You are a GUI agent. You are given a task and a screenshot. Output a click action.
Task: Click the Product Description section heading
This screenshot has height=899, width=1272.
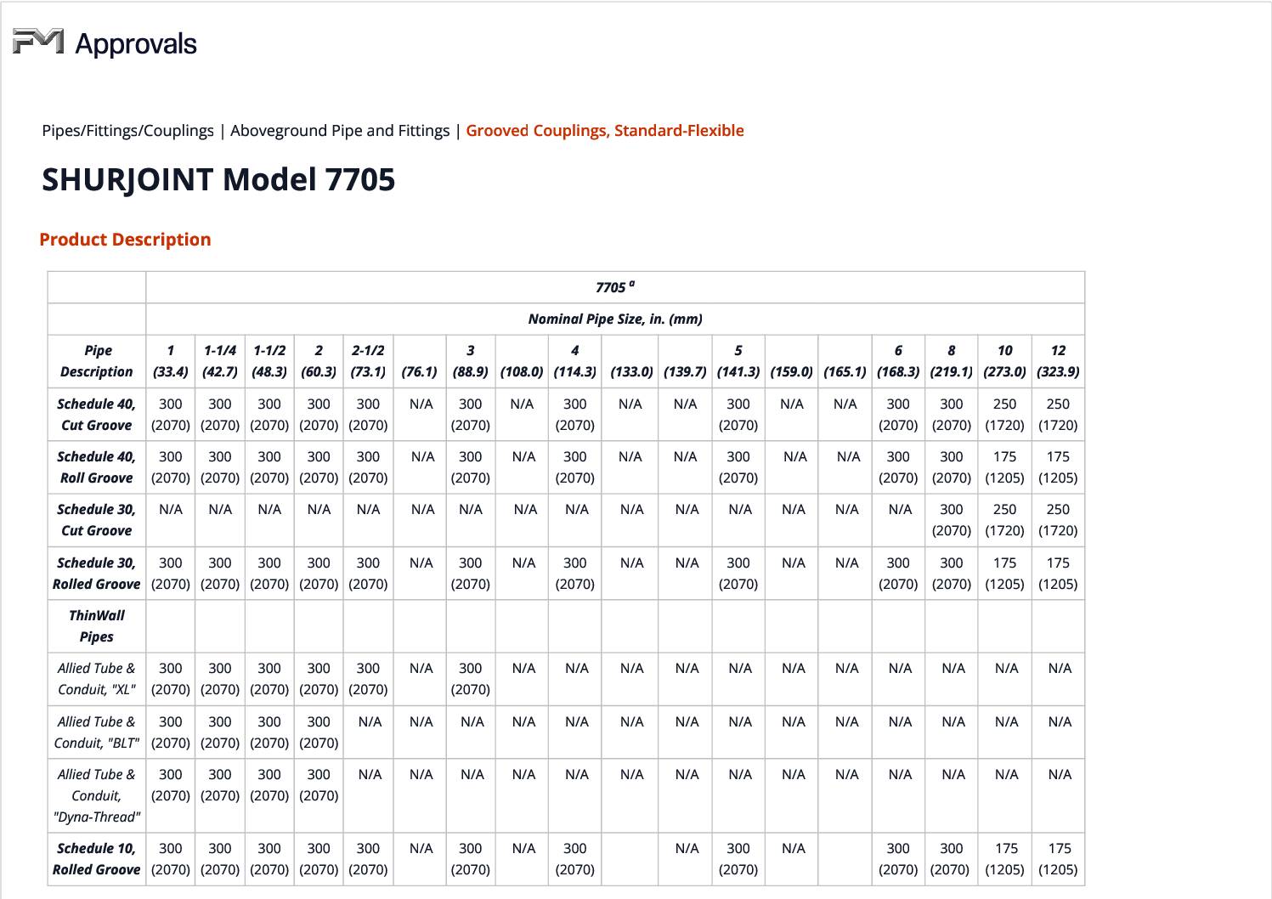[x=125, y=240]
